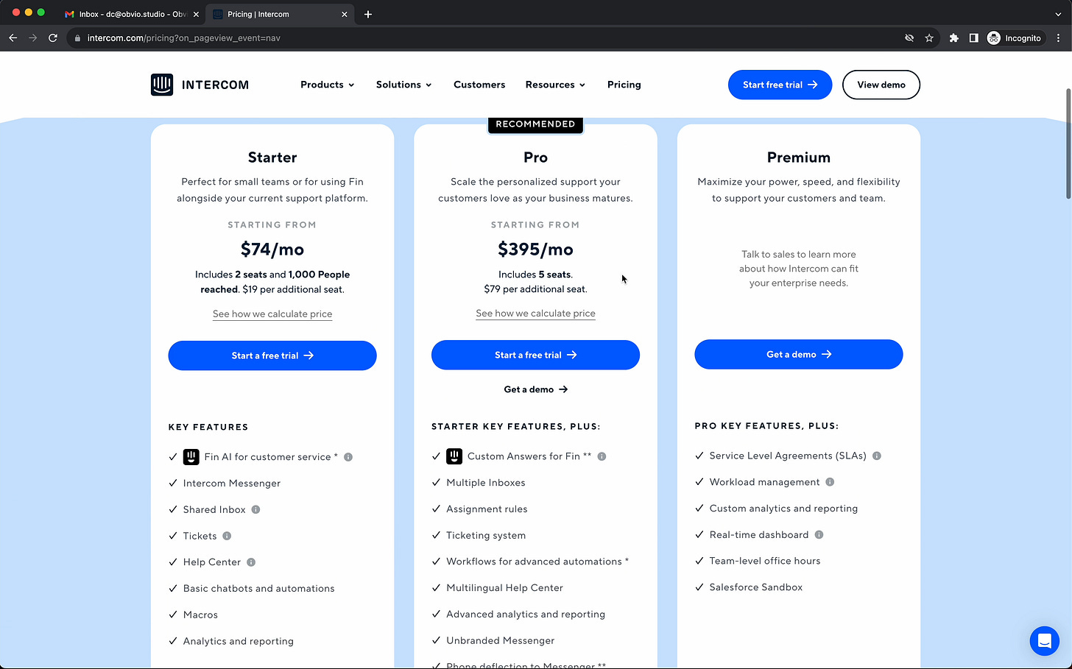Click the RECOMMENDED badge on Pro

(535, 124)
